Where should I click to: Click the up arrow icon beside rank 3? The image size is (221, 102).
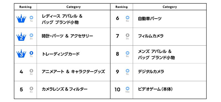[x=31, y=53]
